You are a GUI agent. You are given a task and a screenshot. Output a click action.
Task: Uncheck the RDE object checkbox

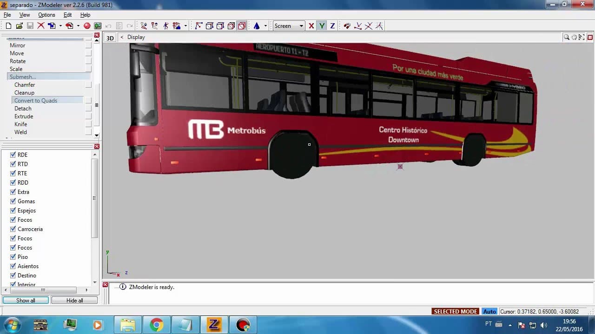[13, 155]
